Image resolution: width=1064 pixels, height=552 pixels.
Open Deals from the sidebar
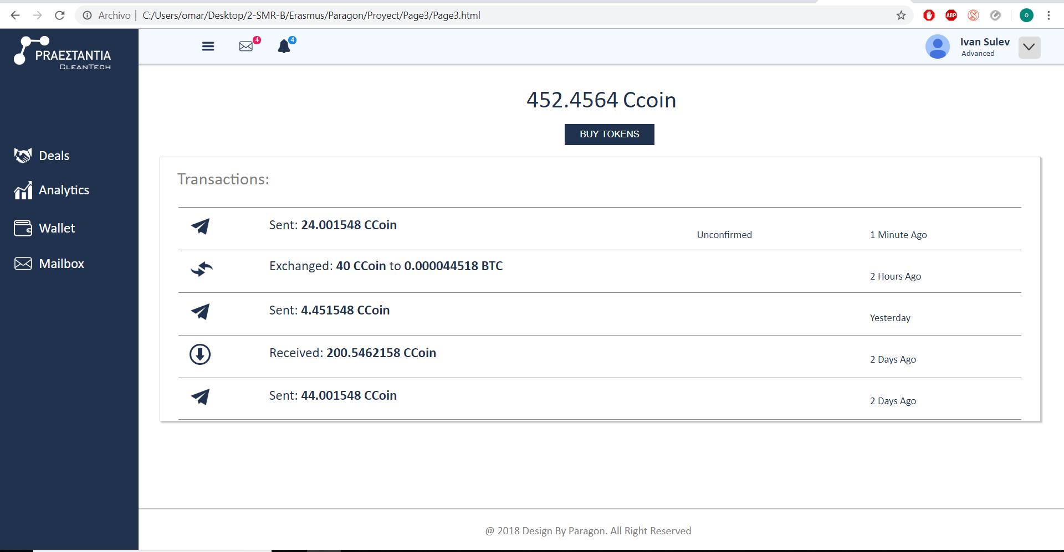[x=54, y=156]
